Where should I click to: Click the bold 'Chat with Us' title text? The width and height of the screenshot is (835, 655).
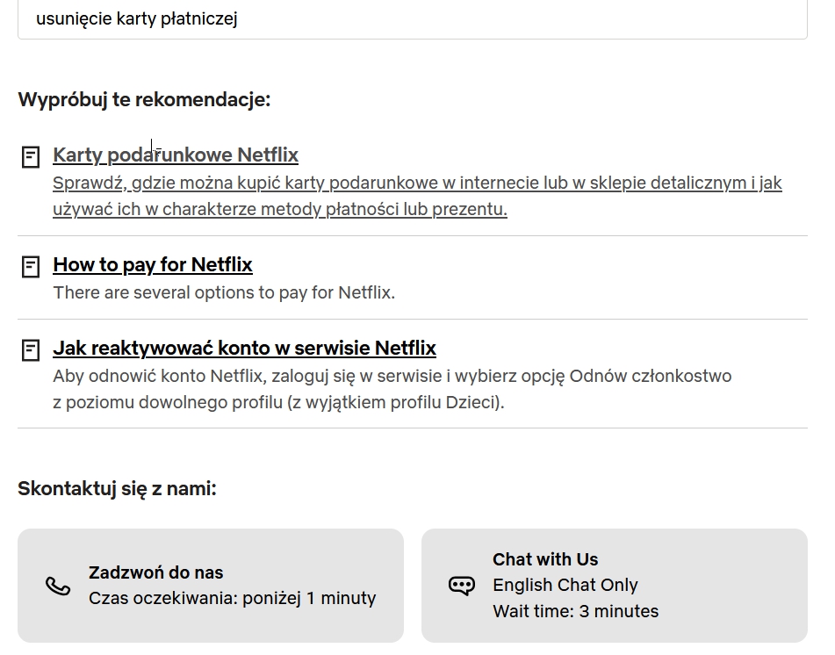coord(545,560)
